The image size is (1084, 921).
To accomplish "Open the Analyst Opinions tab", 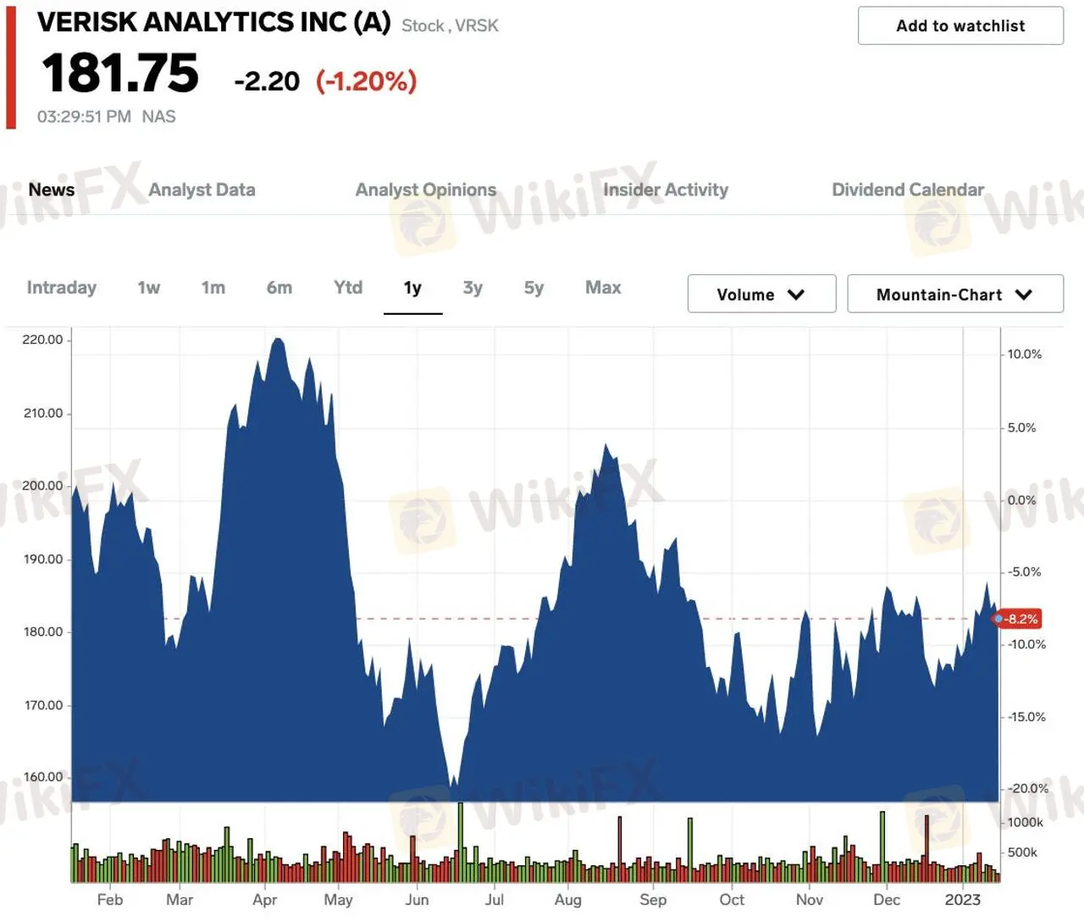I will click(x=426, y=190).
